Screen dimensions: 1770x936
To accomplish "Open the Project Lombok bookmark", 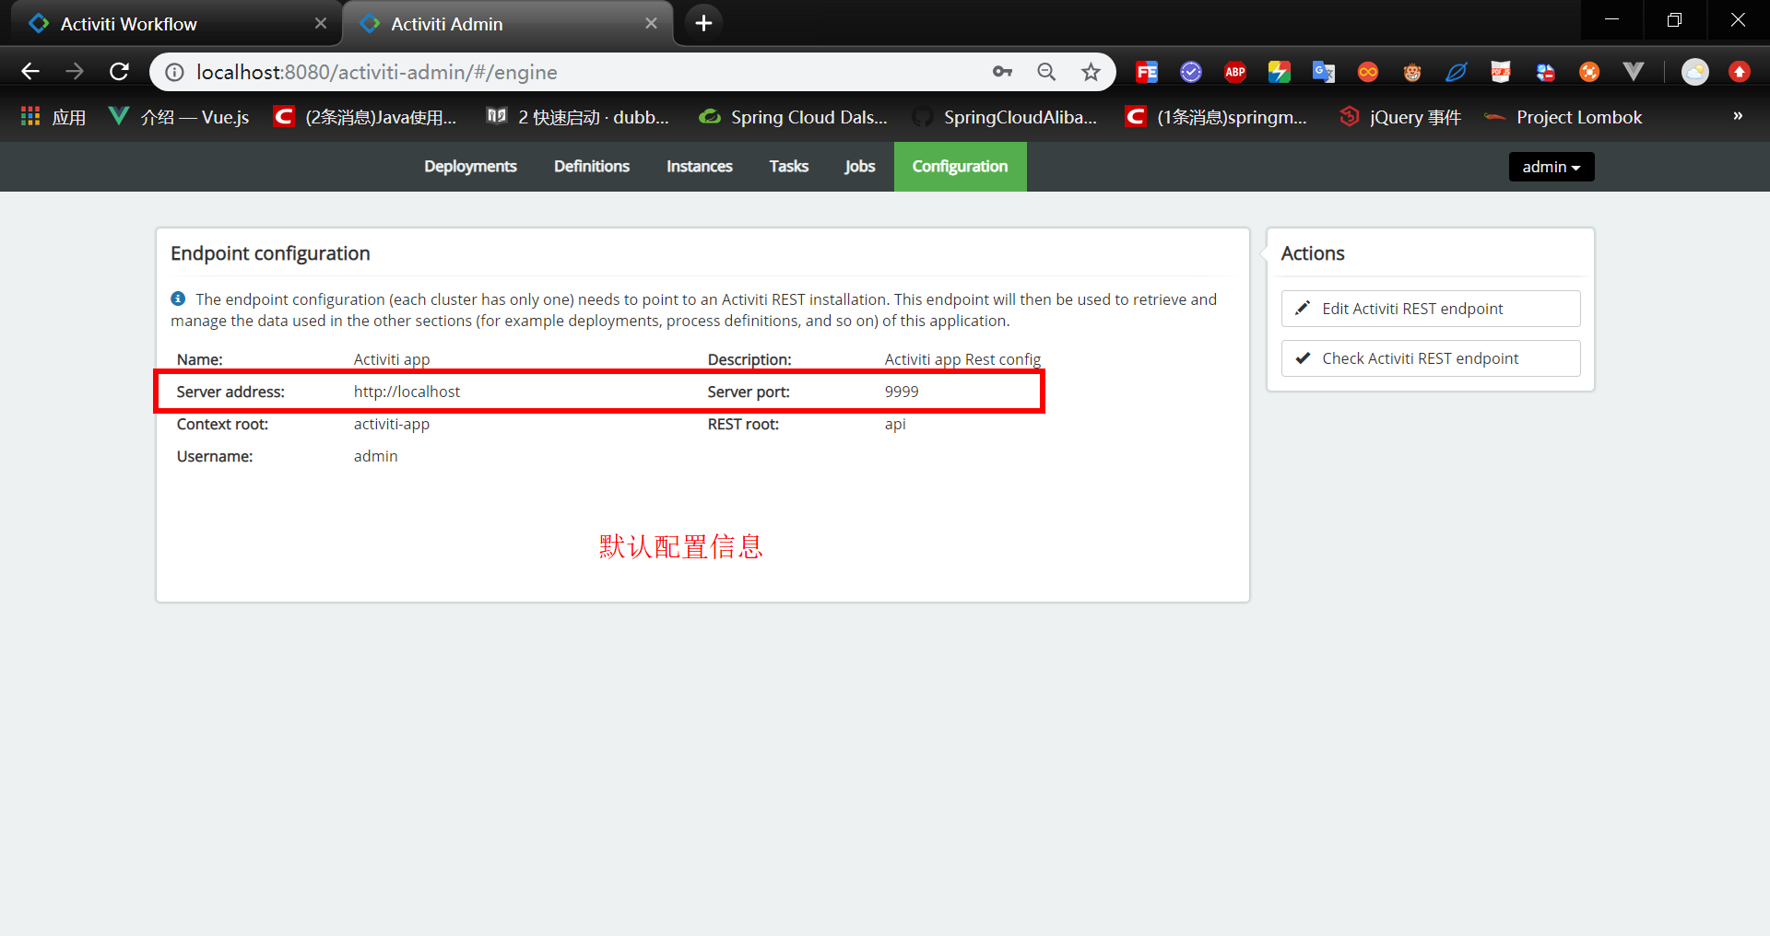I will pos(1563,117).
